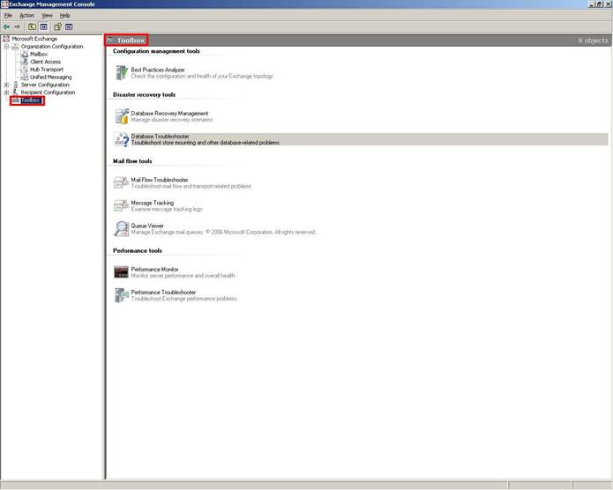This screenshot has height=490, width=613.
Task: Click the Database Recovery Management icon
Action: tap(122, 116)
